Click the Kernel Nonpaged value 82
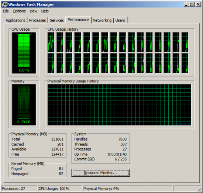This screenshot has height=193, width=203. [61, 174]
